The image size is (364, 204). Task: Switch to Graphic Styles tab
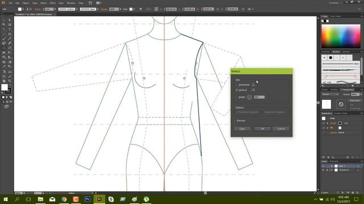[341, 113]
